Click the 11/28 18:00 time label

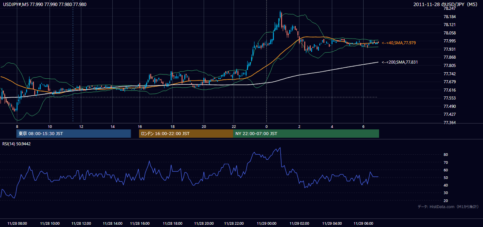(173, 224)
